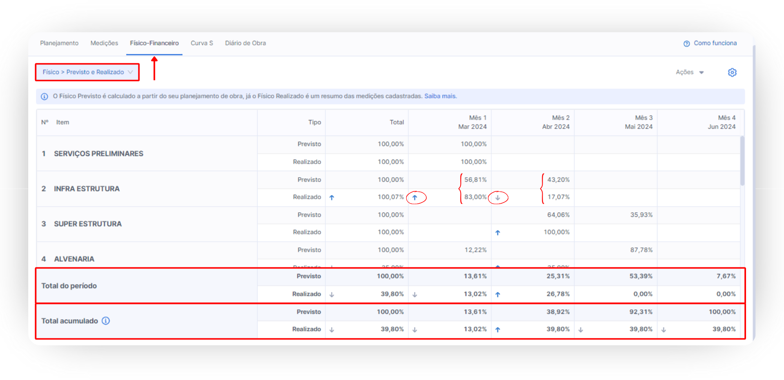Open the Medições tab

pos(104,43)
